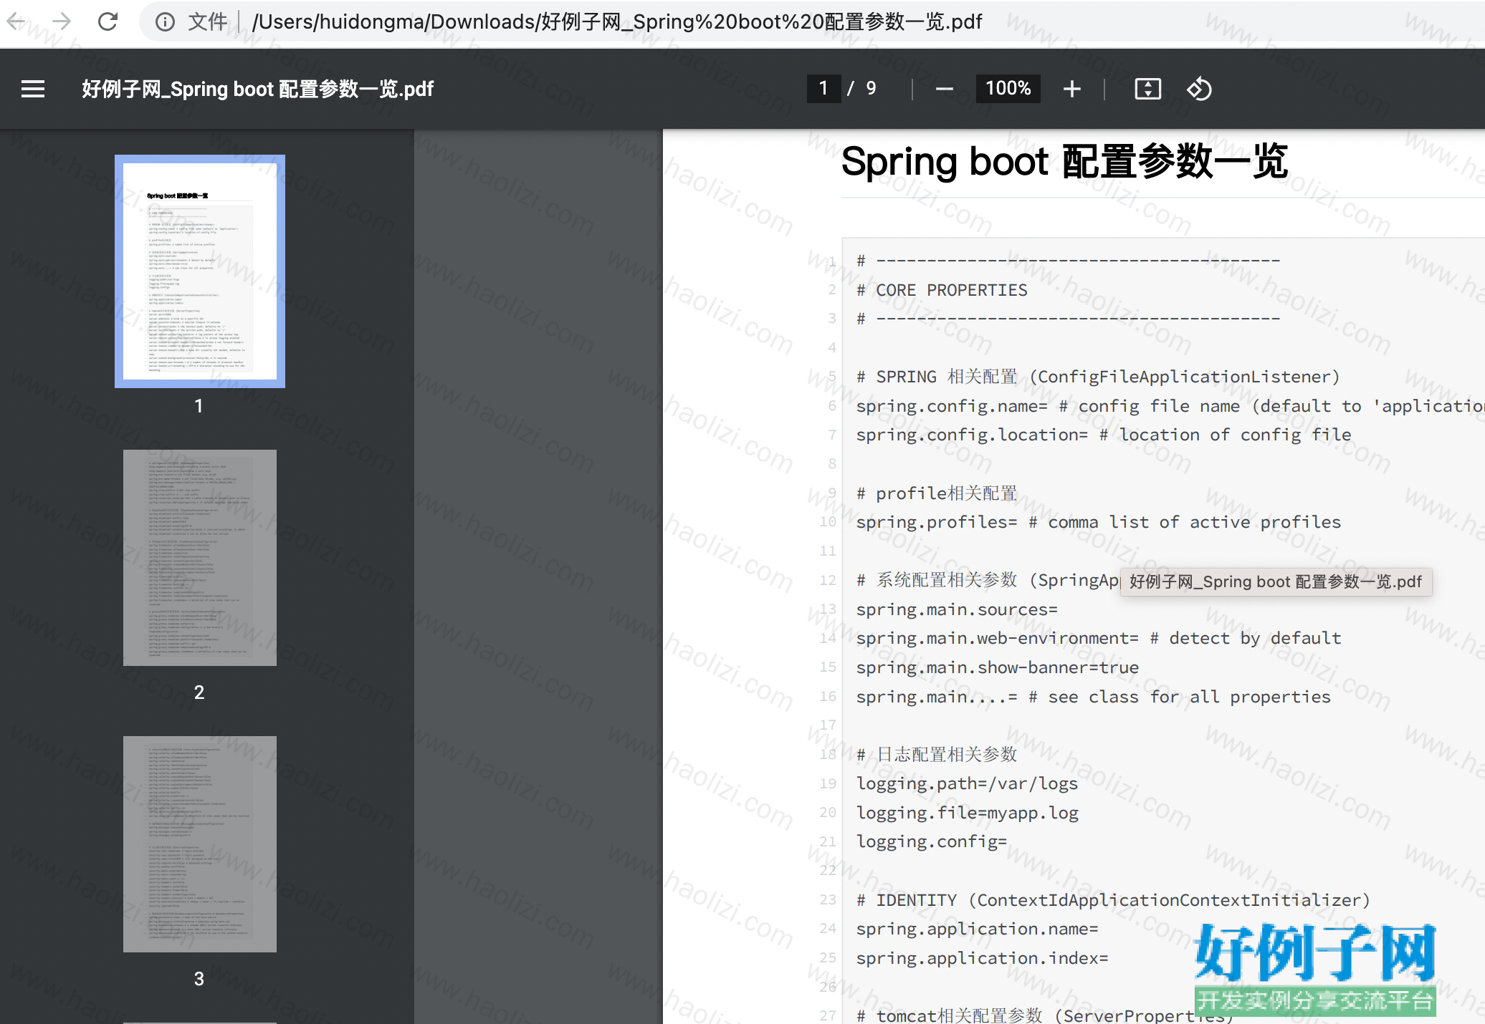Zoom in with the plus button
Image resolution: width=1485 pixels, height=1024 pixels.
point(1072,89)
